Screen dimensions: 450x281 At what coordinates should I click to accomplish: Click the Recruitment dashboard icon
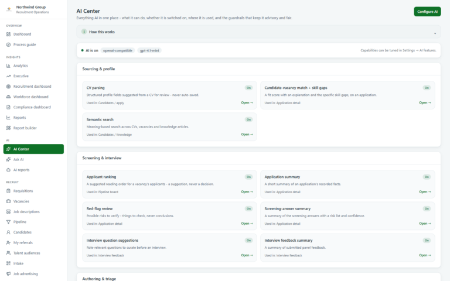[8, 86]
